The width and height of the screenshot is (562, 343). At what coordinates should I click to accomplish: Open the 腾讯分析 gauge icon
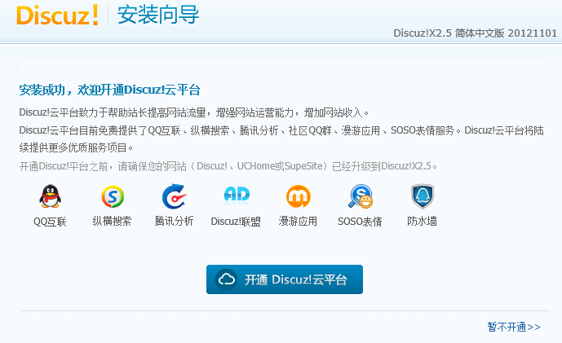(175, 196)
